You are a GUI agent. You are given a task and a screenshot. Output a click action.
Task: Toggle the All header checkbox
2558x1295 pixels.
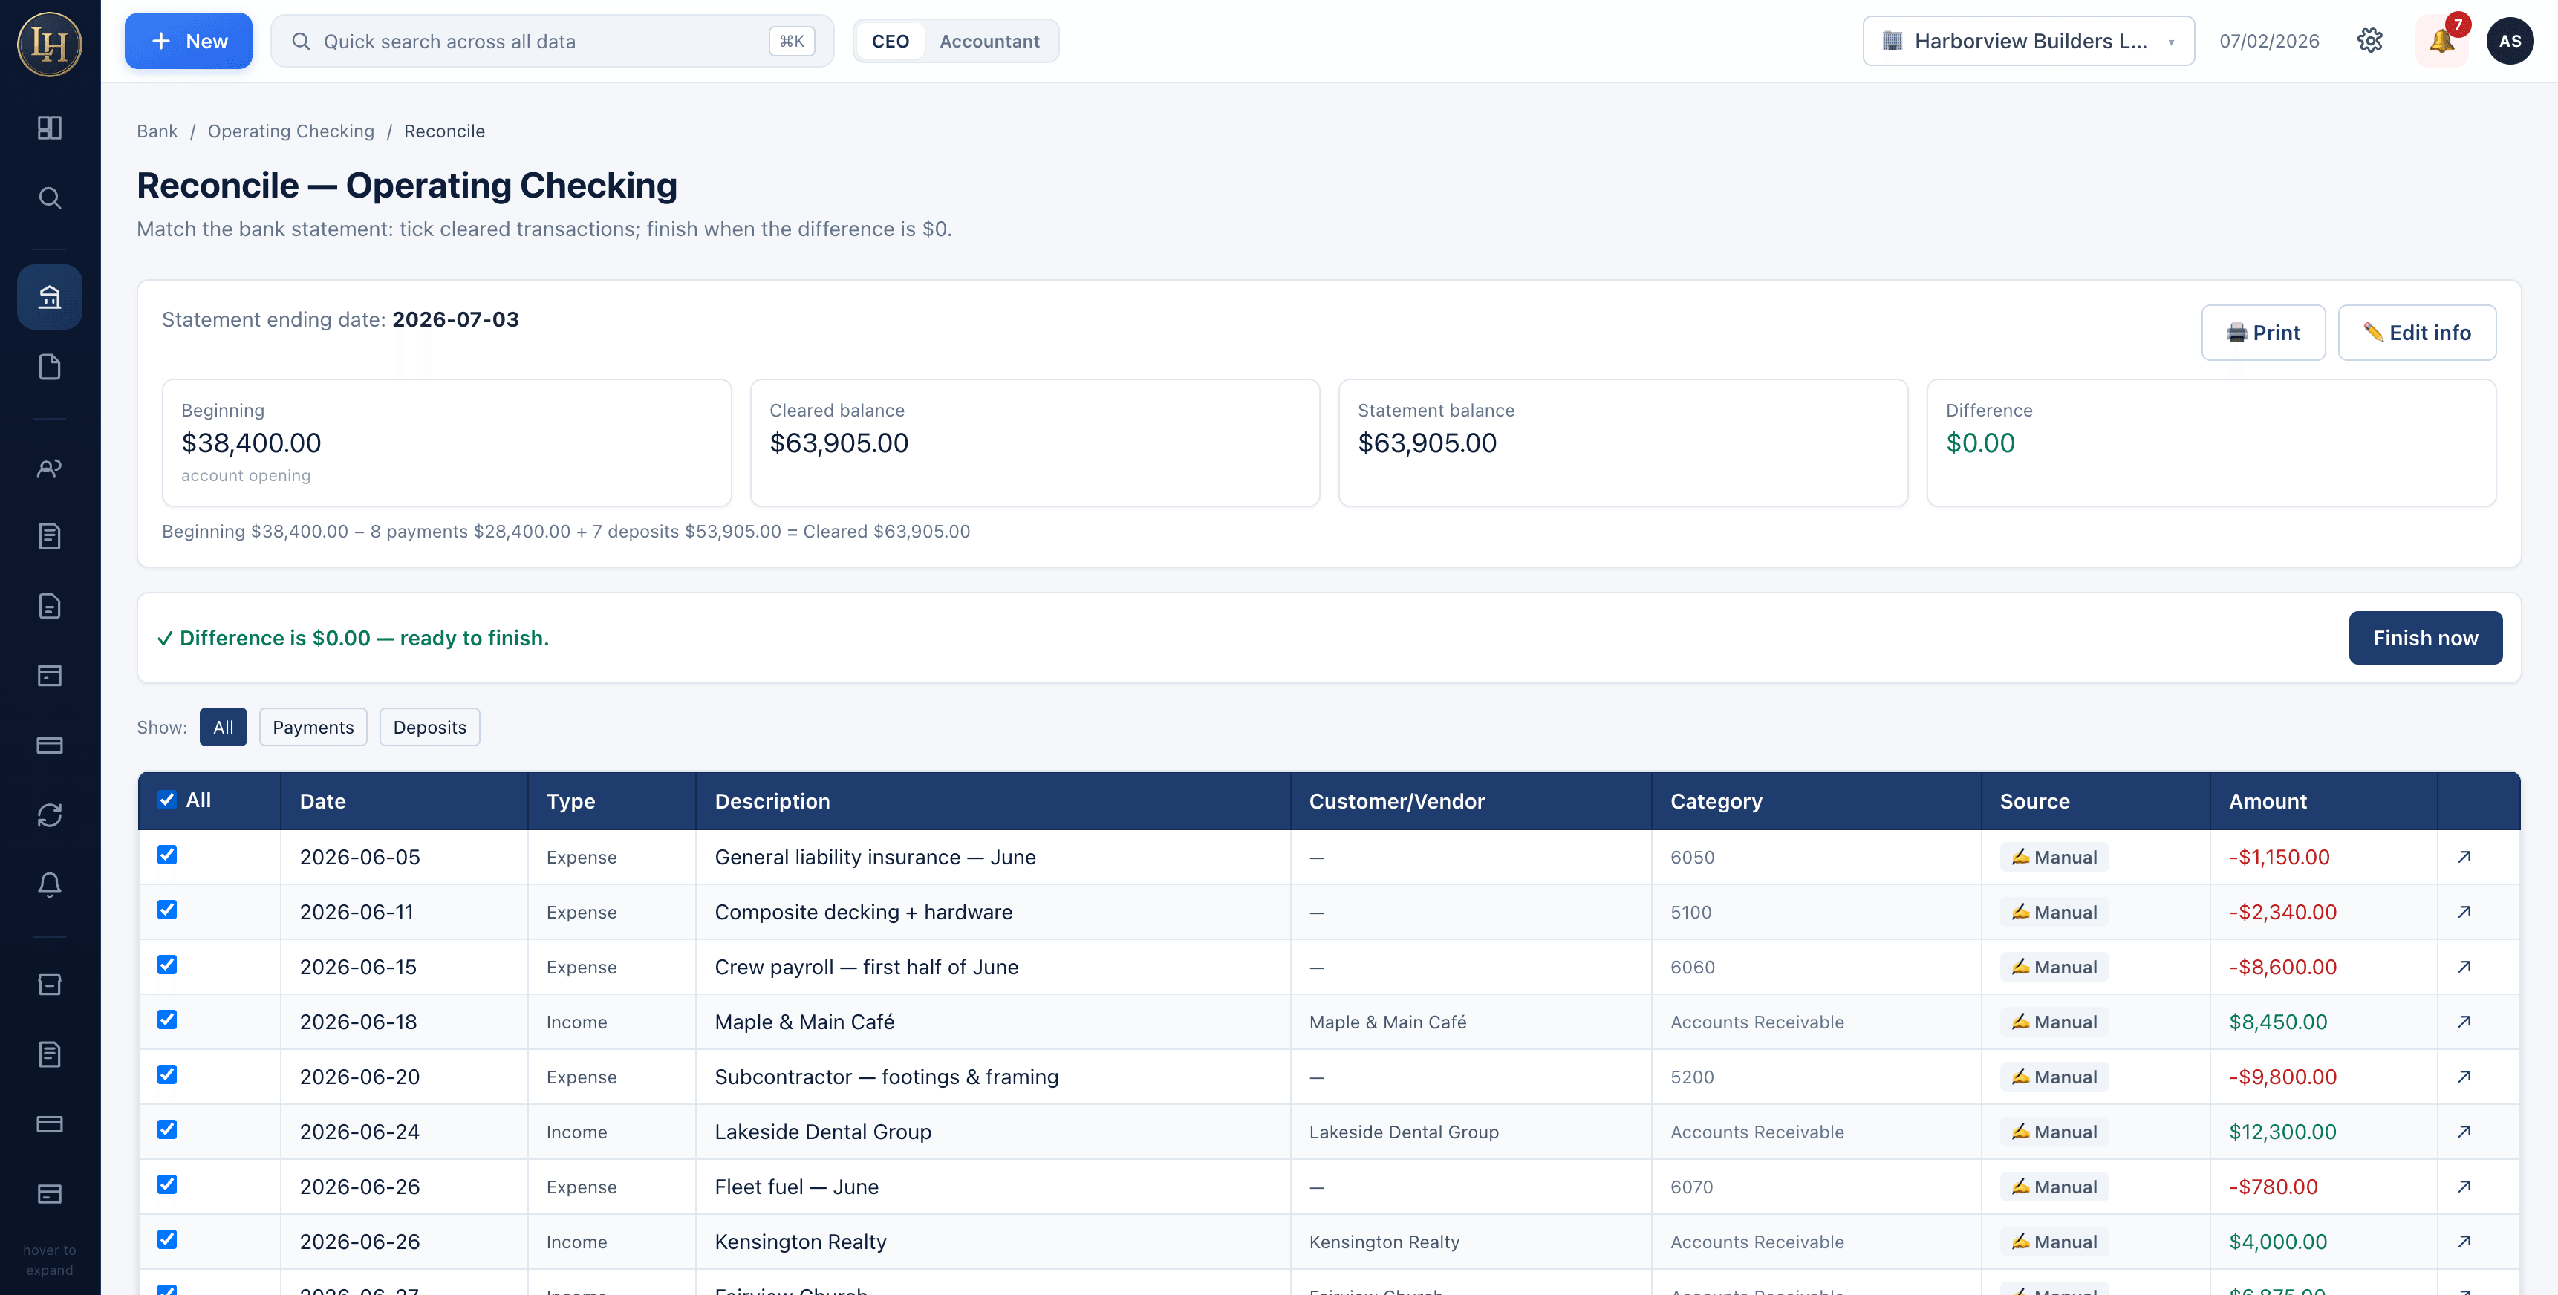(x=167, y=800)
